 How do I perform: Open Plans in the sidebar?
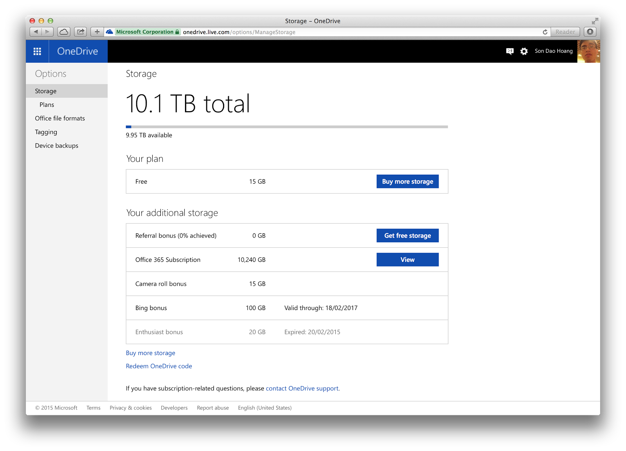(x=47, y=105)
